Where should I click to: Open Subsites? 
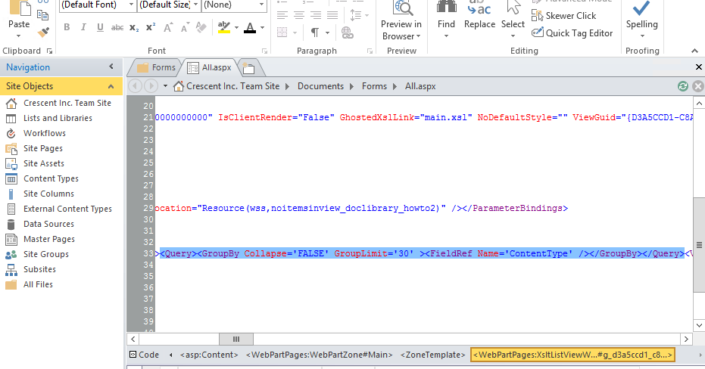coord(30,269)
